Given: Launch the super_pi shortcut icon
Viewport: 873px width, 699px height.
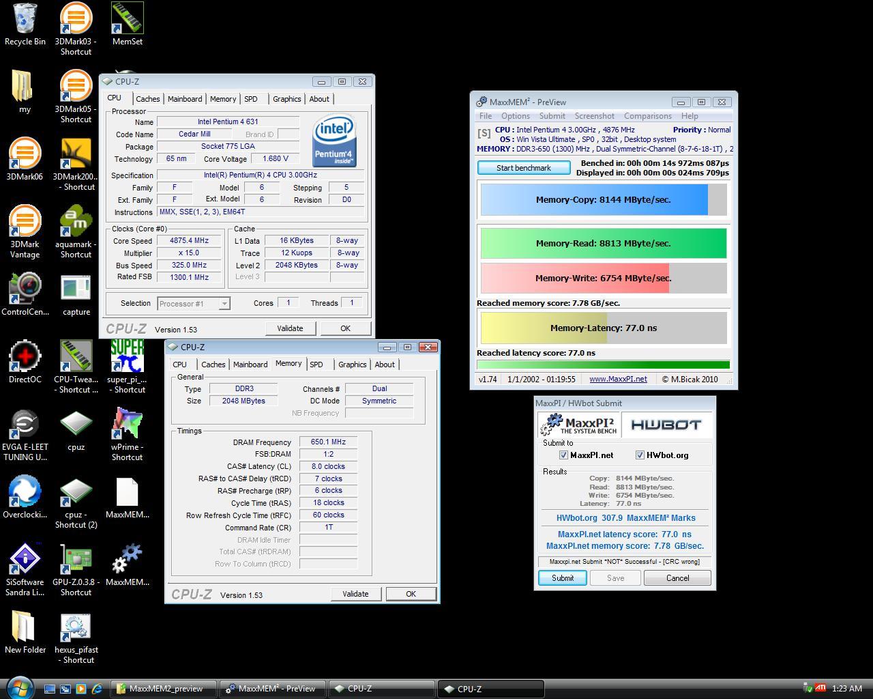Looking at the screenshot, I should 128,367.
